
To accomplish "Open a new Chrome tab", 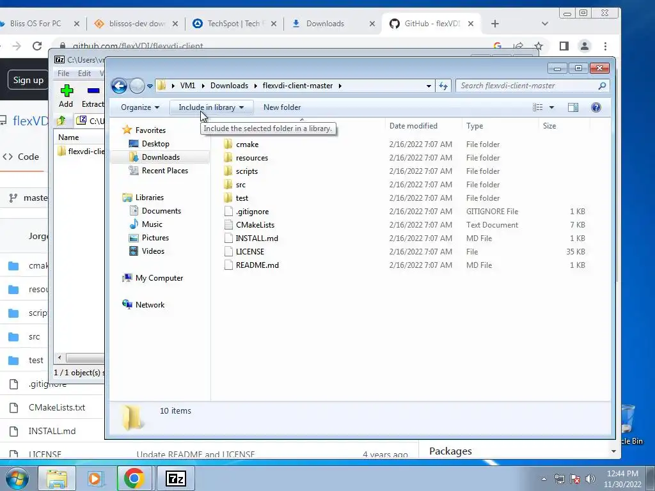I will tap(495, 24).
